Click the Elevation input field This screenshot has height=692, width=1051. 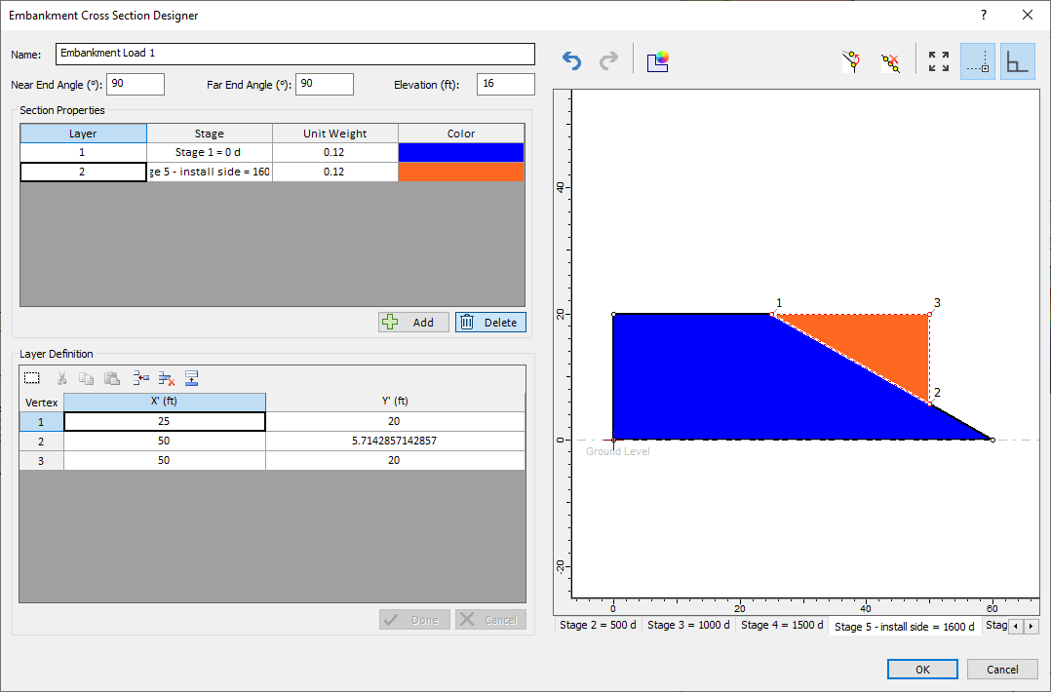pyautogui.click(x=505, y=84)
